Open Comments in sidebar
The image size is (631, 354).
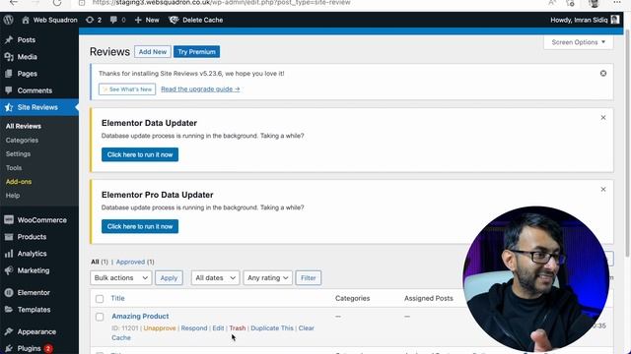pos(35,90)
